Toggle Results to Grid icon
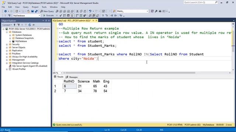The image size is (236, 132). [x=94, y=15]
